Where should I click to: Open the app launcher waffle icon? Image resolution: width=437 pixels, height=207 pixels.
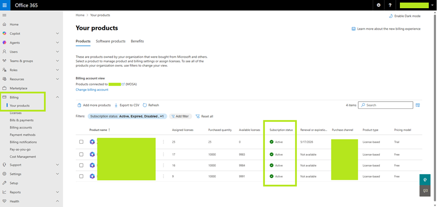click(5, 5)
